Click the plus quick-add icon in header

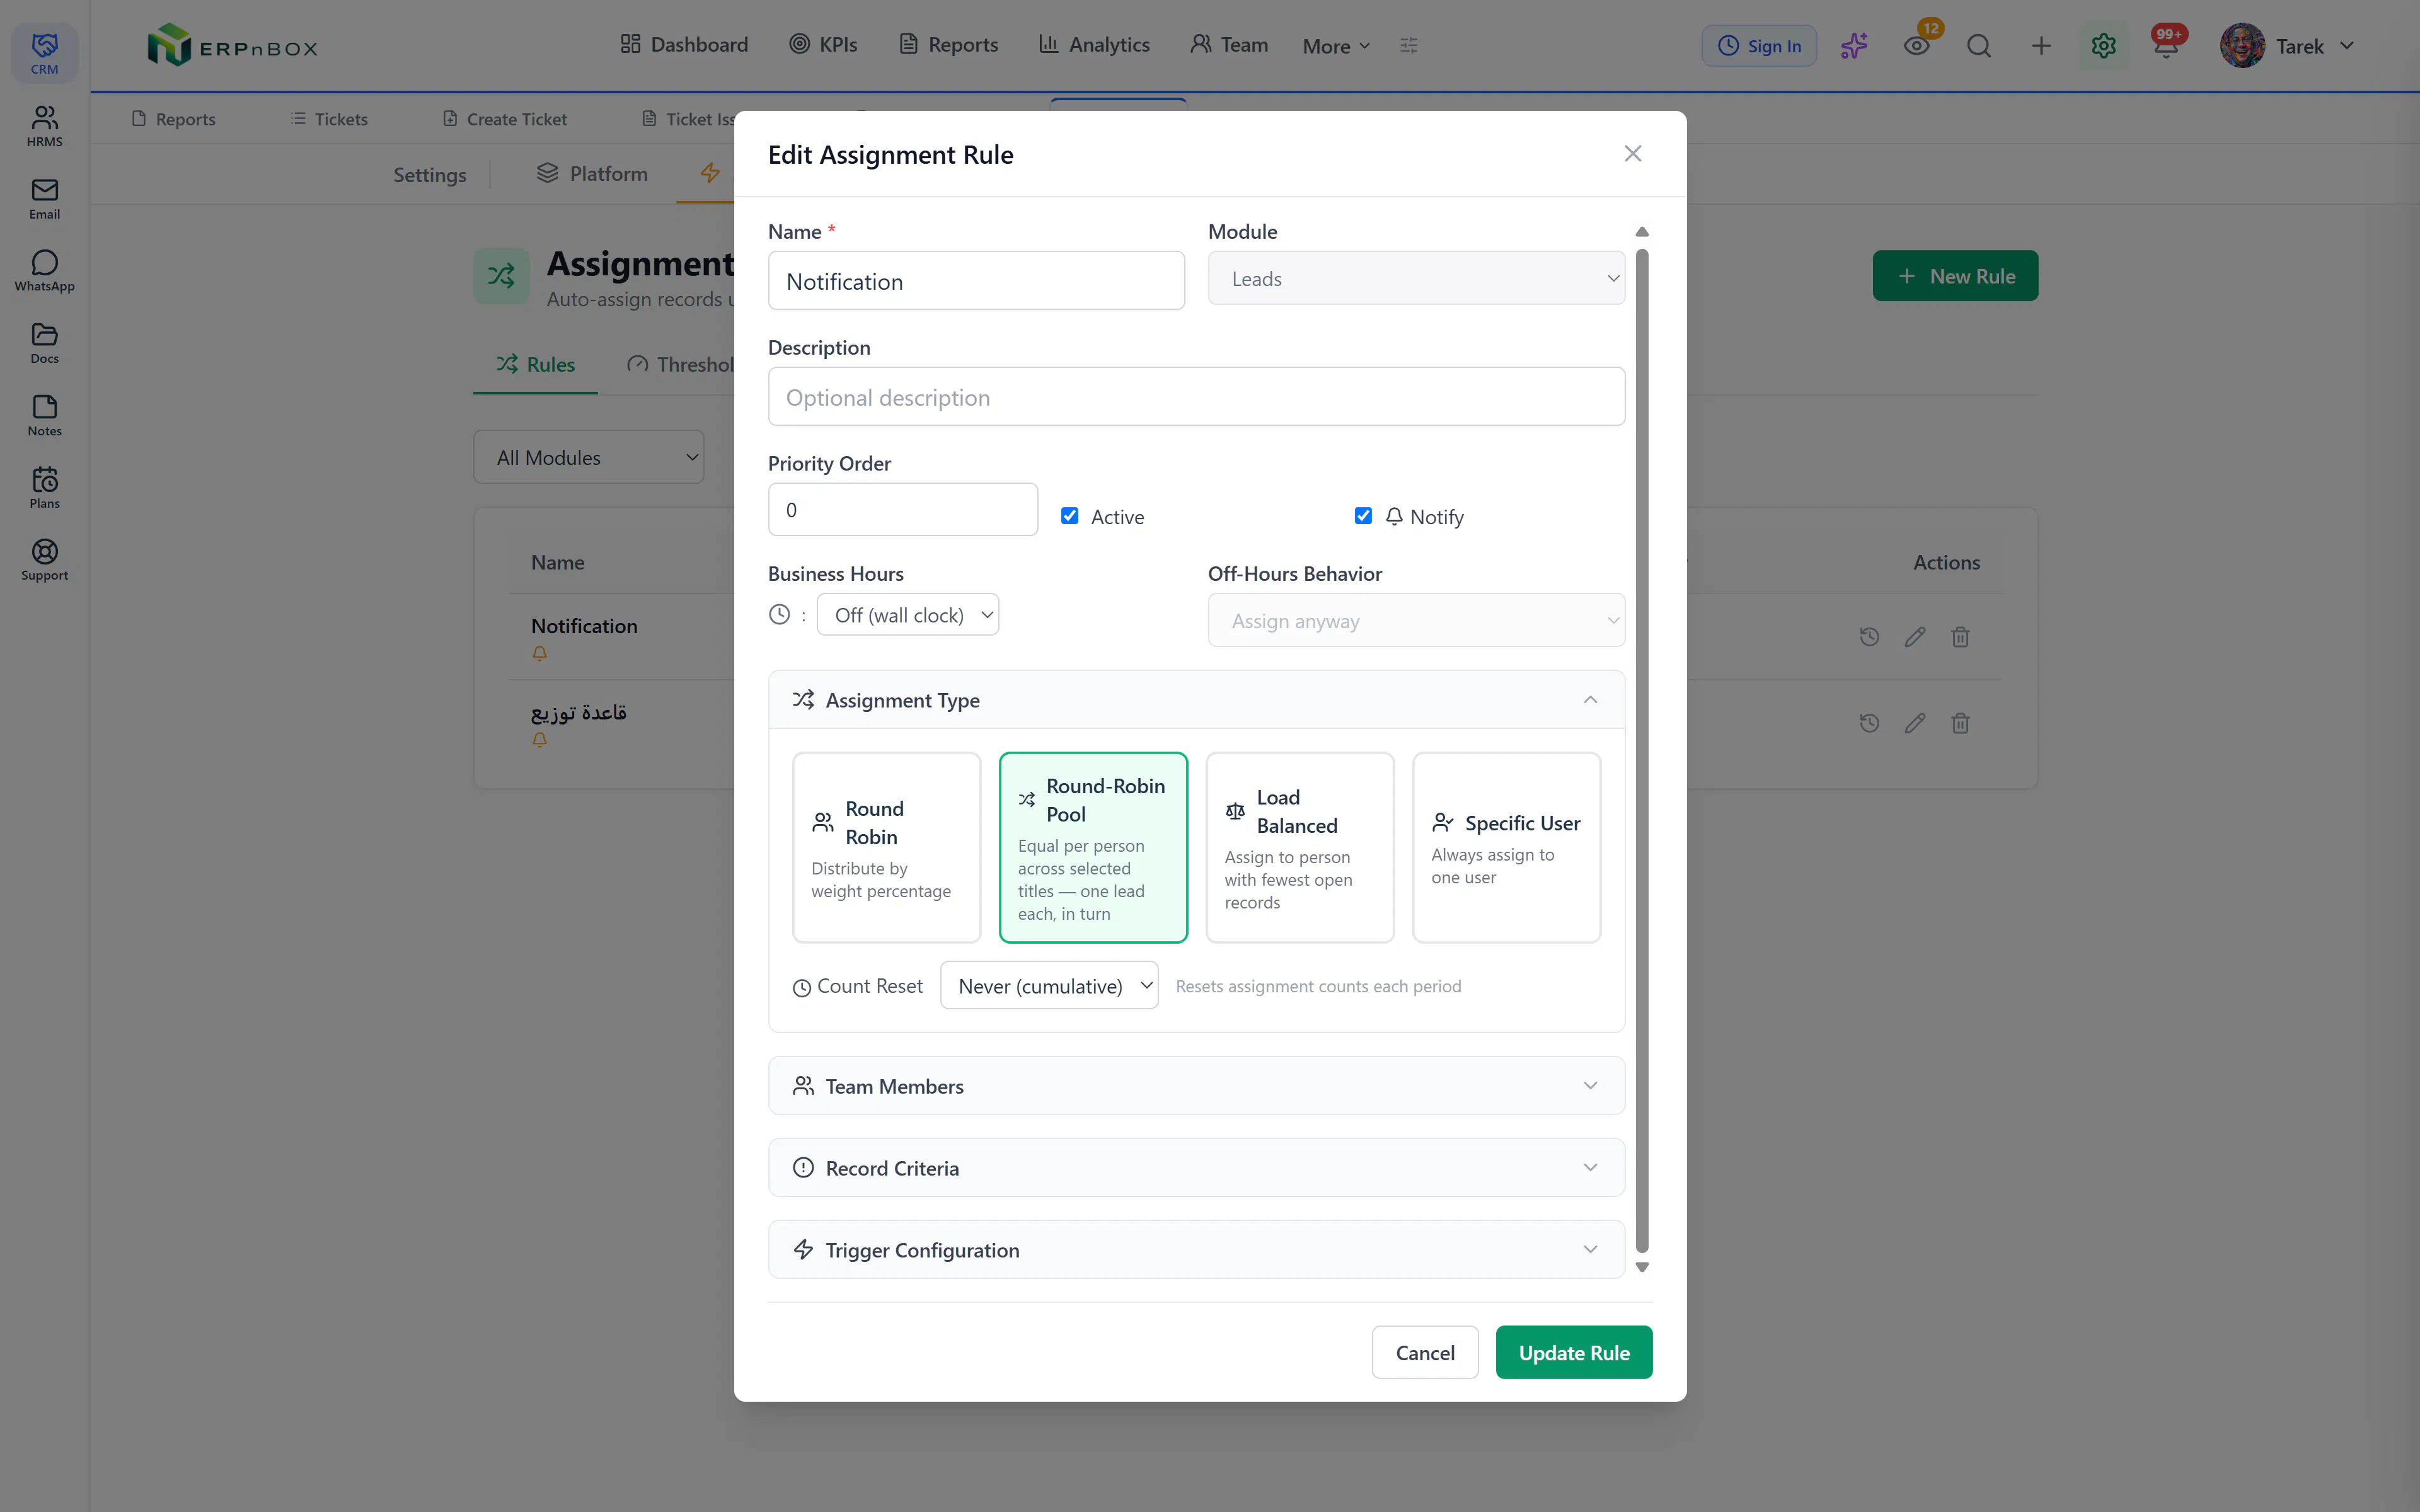pos(2041,46)
